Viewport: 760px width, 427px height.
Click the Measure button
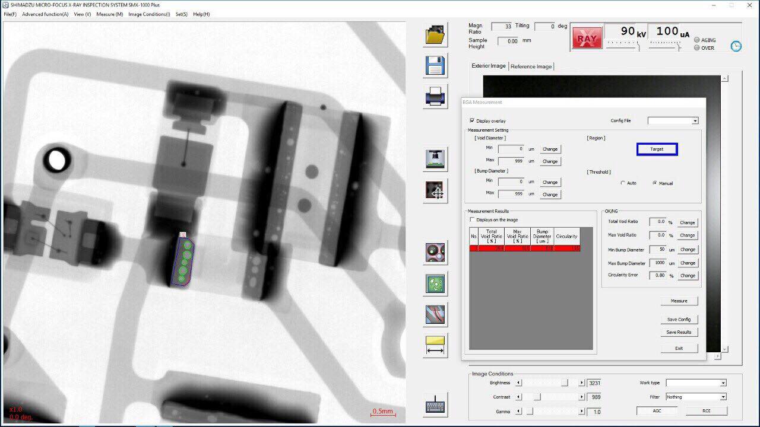(679, 301)
